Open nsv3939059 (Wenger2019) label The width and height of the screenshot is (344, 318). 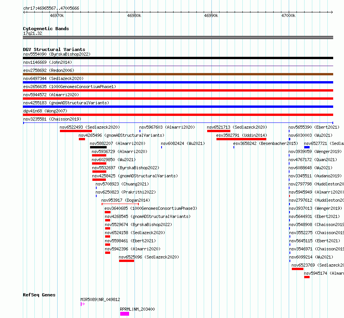click(x=315, y=151)
